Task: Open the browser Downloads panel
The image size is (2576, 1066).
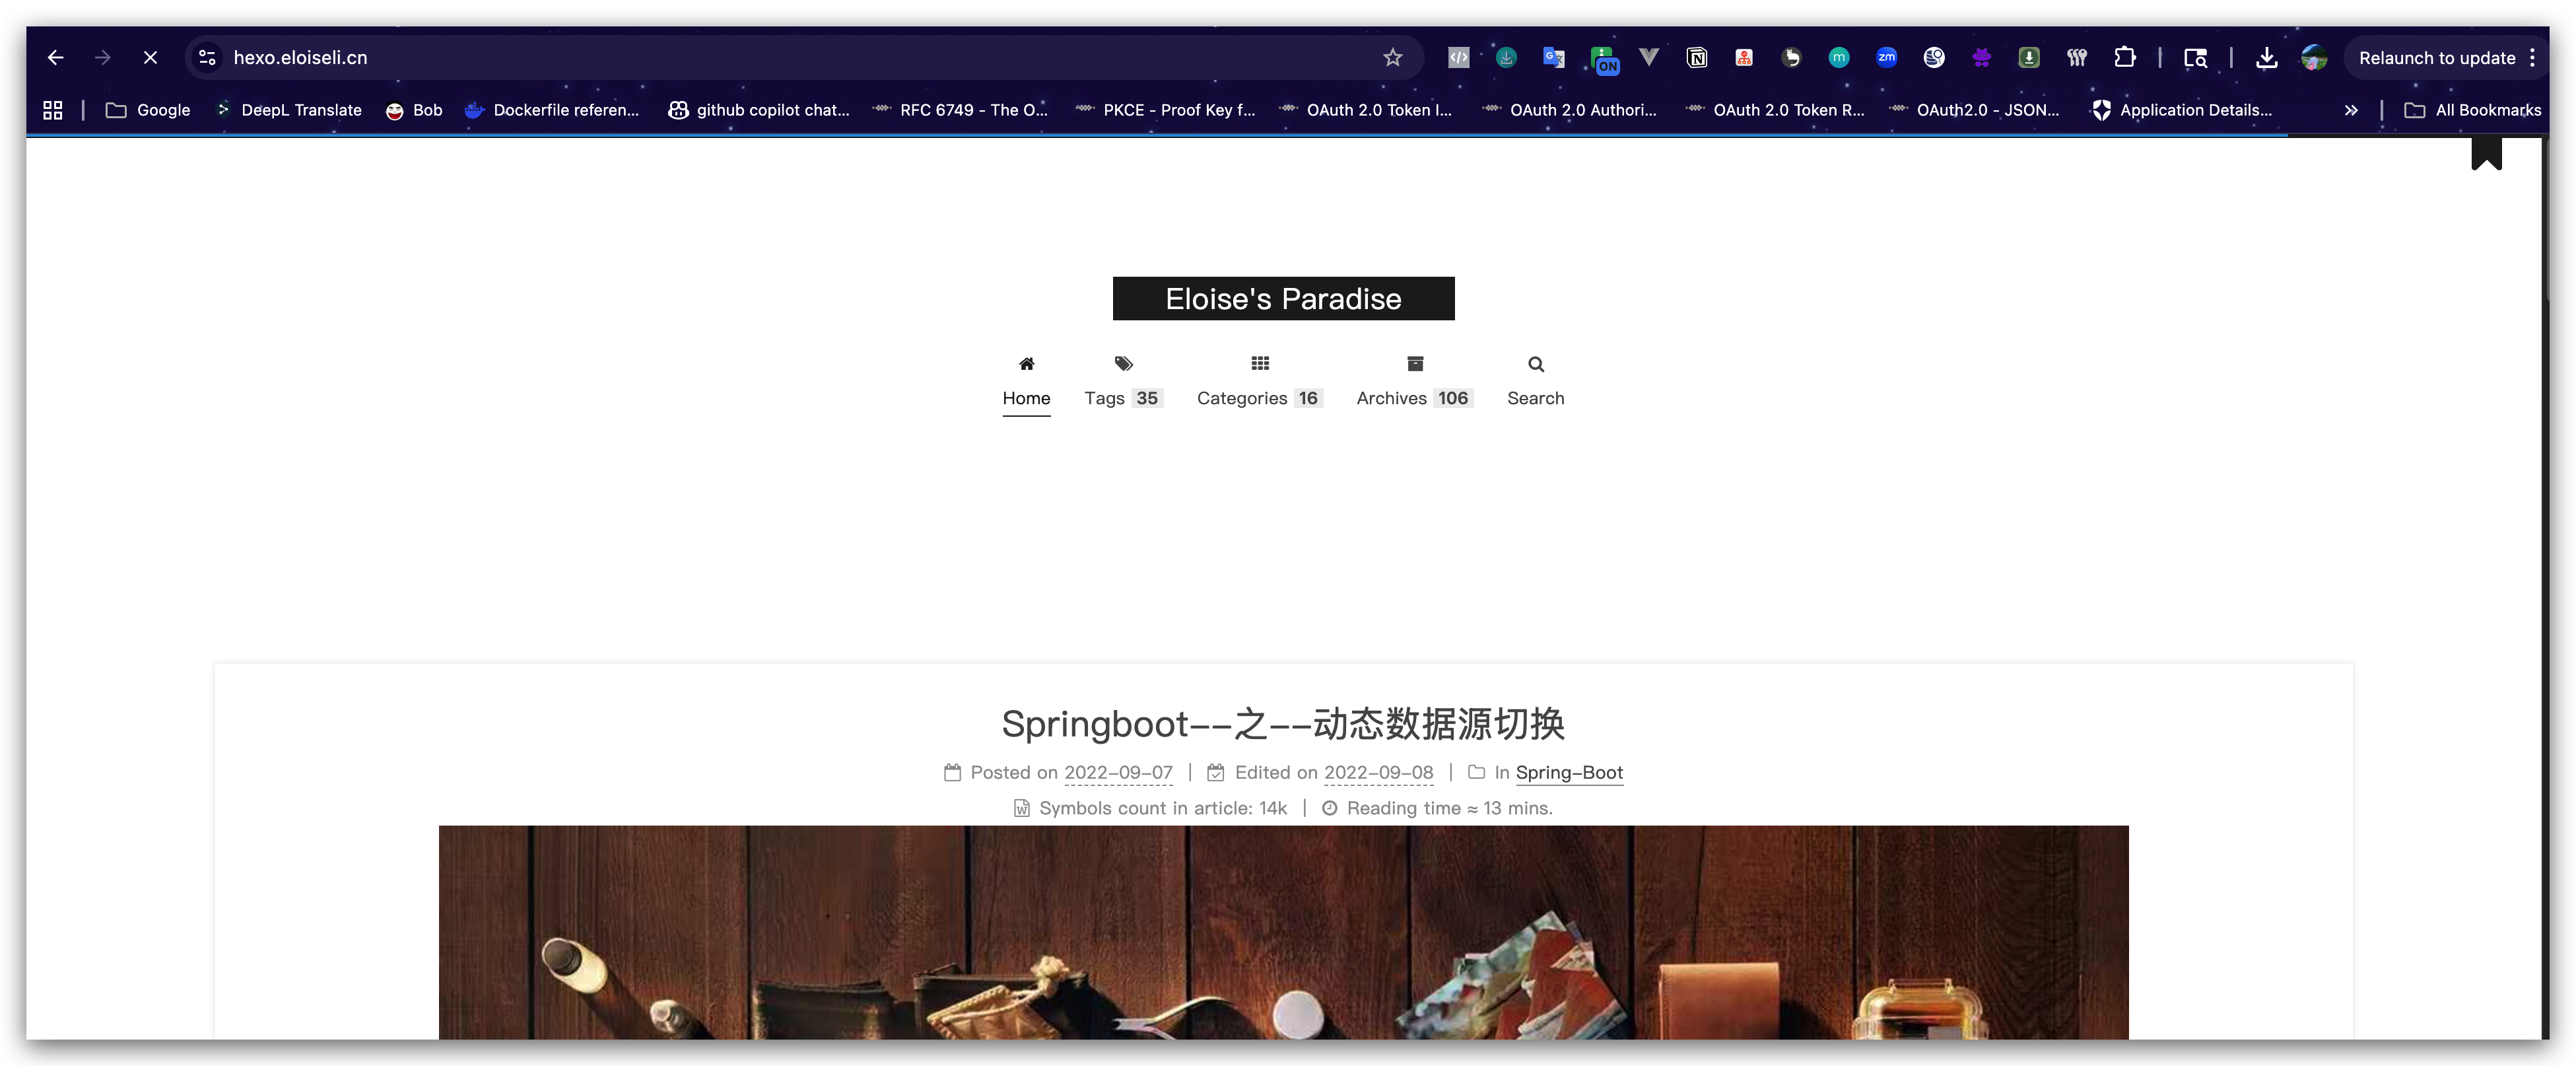Action: (2266, 57)
